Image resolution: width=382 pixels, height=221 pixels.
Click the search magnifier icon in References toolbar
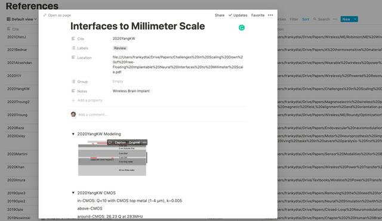point(315,19)
